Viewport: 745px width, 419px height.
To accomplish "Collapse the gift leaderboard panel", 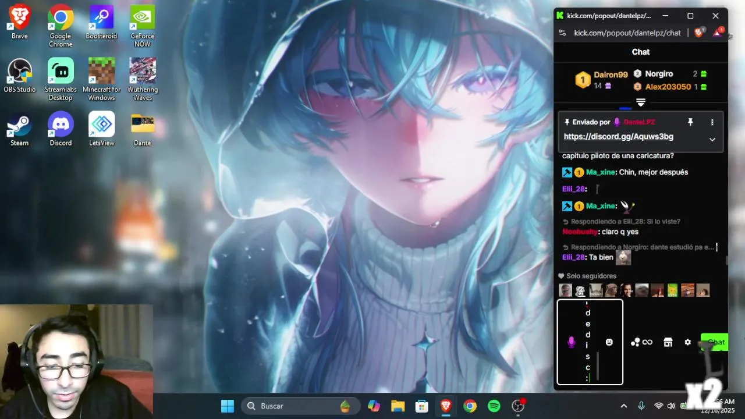I will 641,102.
